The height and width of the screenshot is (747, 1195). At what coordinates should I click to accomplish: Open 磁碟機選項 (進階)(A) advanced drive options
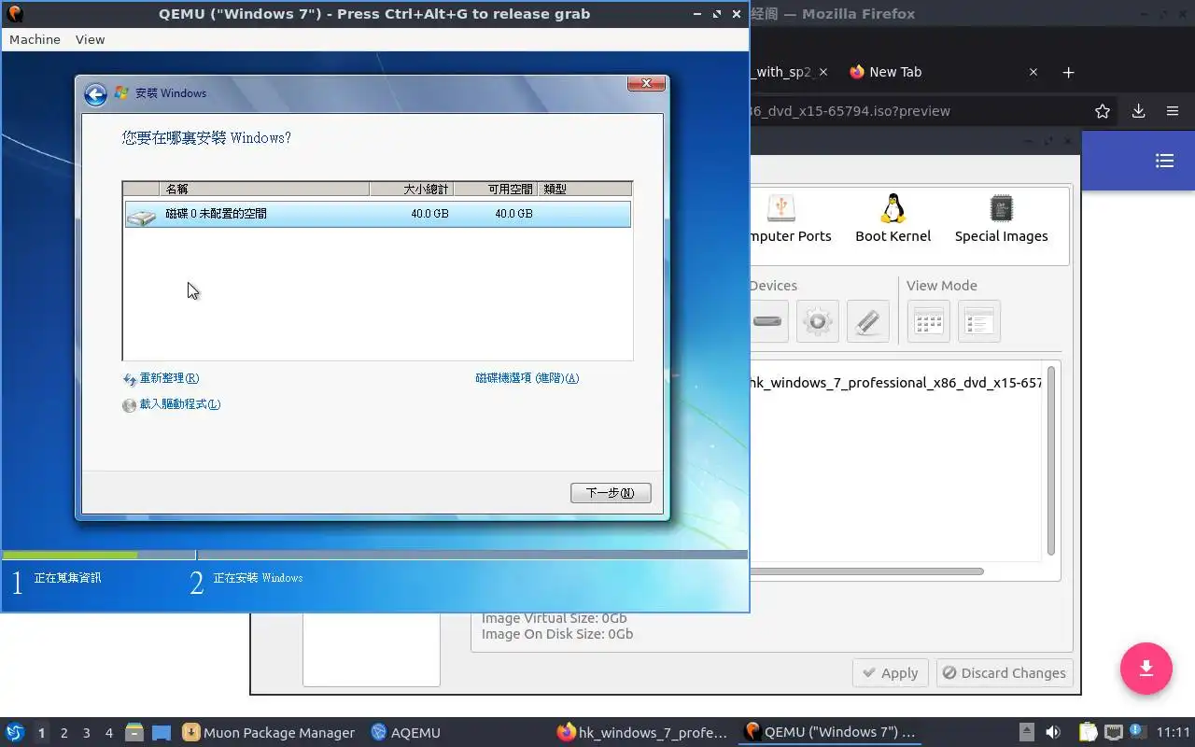tap(527, 378)
